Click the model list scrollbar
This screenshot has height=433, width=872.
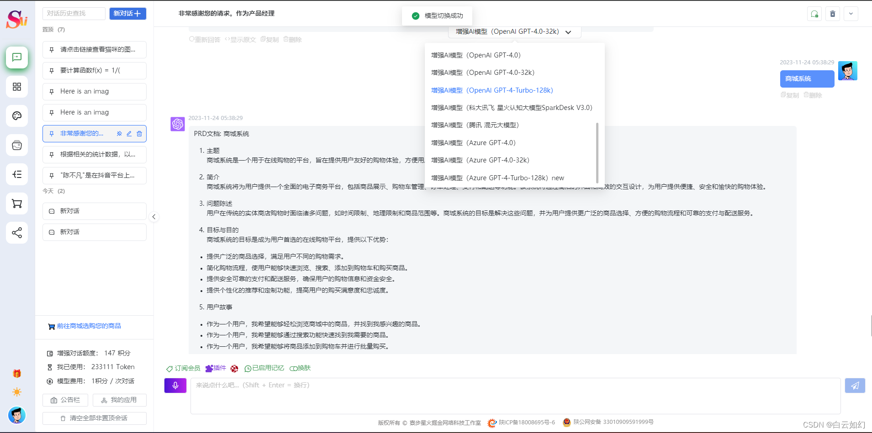pos(597,153)
